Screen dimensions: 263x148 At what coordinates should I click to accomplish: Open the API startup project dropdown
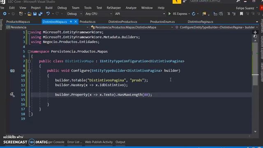tap(140, 14)
